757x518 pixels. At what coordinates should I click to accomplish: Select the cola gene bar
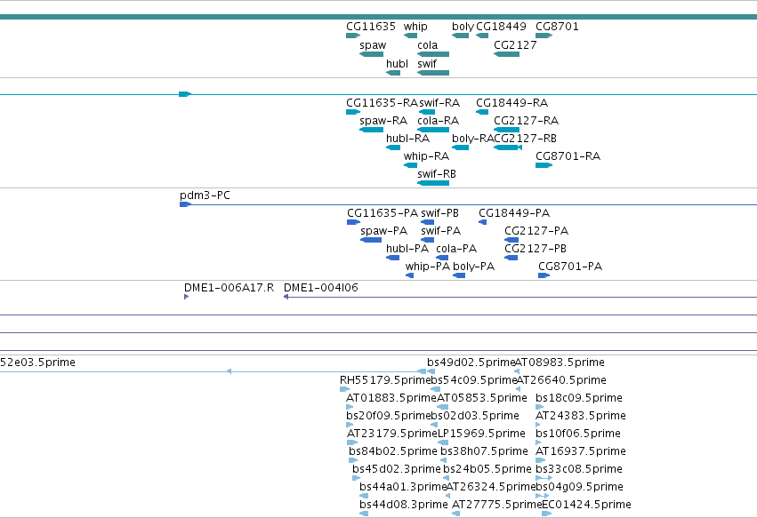(433, 54)
